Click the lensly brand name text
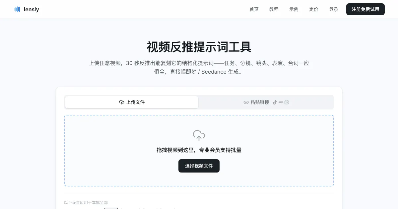 click(x=32, y=9)
